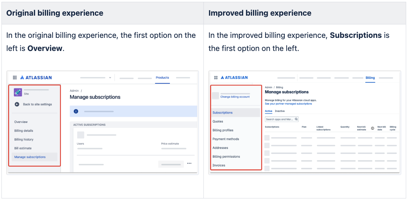Click the blue info icon in the banner
Screen dimensions: 408x201
[x=76, y=111]
